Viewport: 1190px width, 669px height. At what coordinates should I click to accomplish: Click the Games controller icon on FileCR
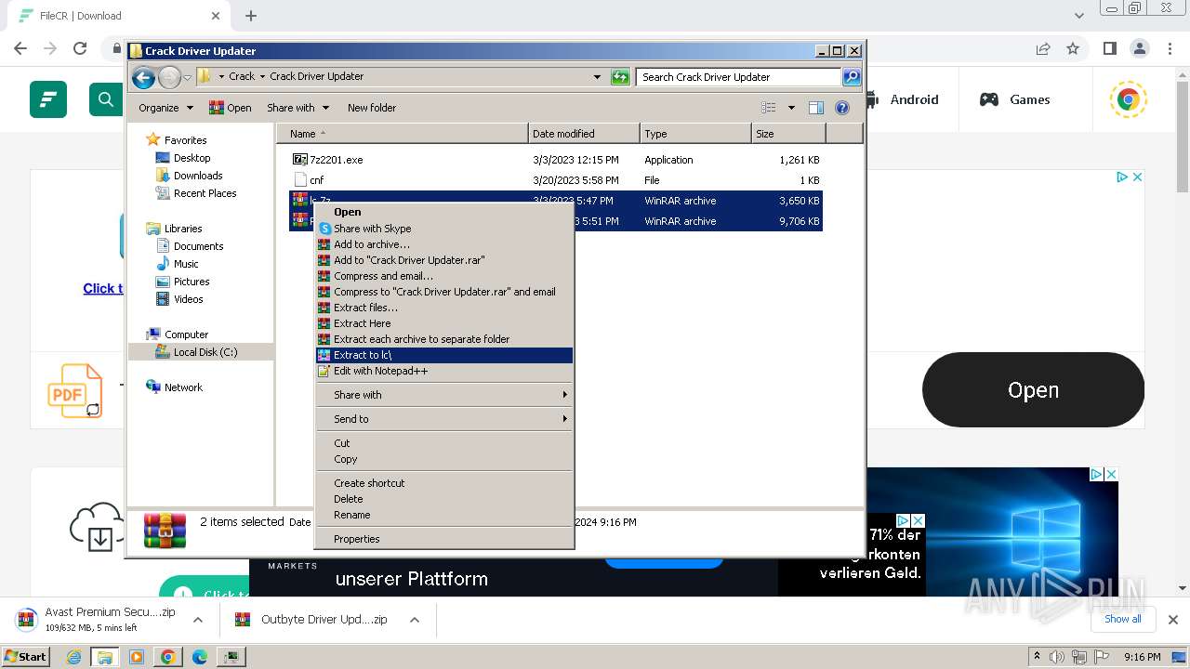tap(989, 99)
